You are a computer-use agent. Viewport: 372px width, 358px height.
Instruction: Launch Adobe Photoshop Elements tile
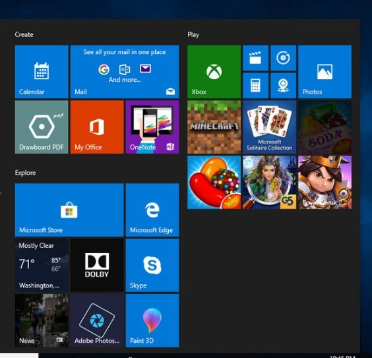tap(97, 320)
